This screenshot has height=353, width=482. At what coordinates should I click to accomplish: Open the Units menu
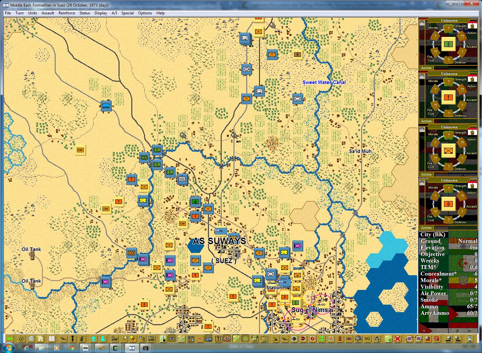pos(32,13)
